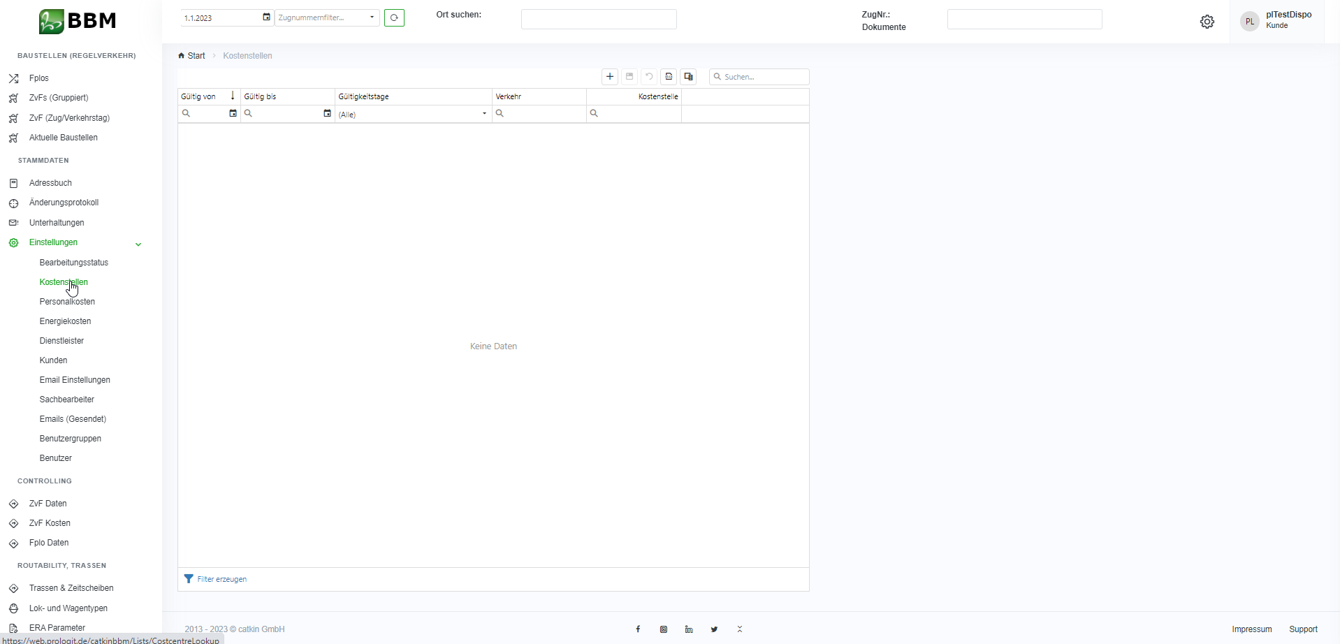Click the Twitter icon in footer

(714, 629)
